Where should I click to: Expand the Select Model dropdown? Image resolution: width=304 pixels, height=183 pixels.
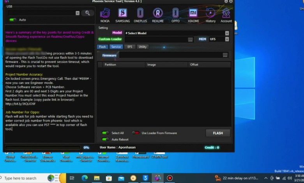tap(227, 33)
